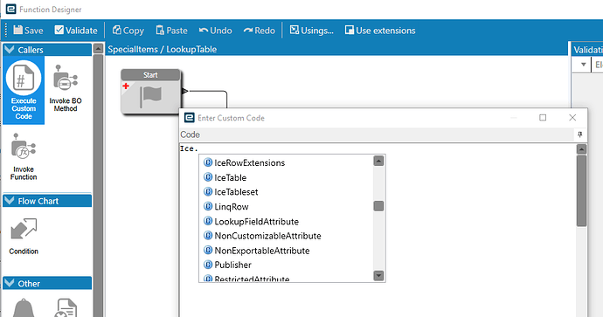Click the class icon beside Publisher
Viewport: 603px width, 317px height.
coord(208,265)
